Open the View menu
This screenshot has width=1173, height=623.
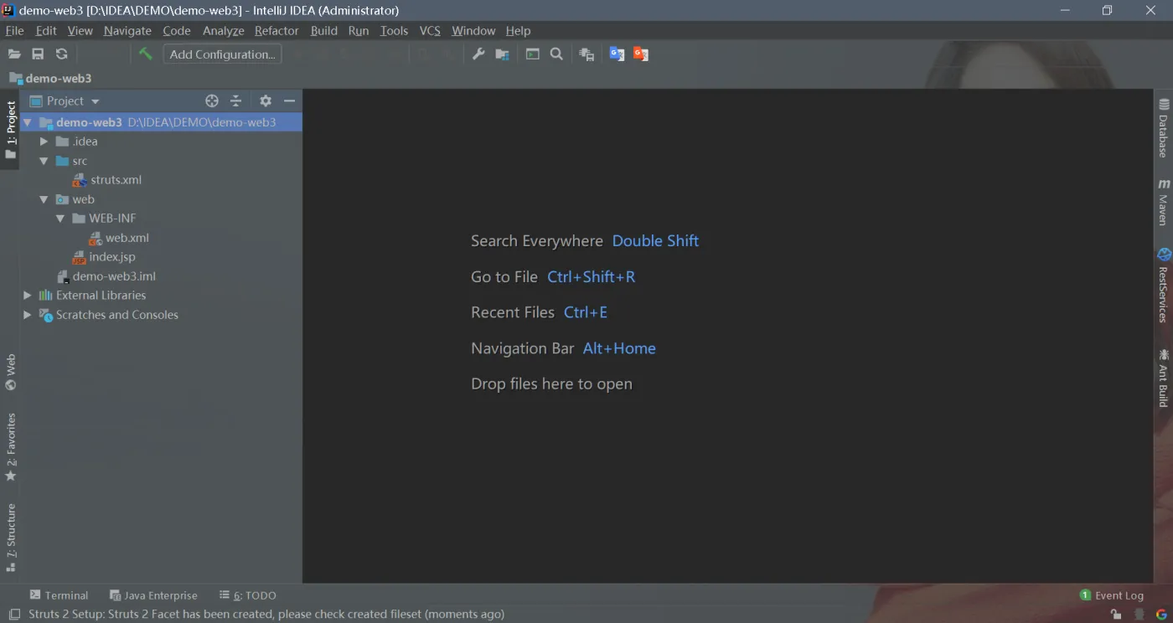pyautogui.click(x=80, y=31)
